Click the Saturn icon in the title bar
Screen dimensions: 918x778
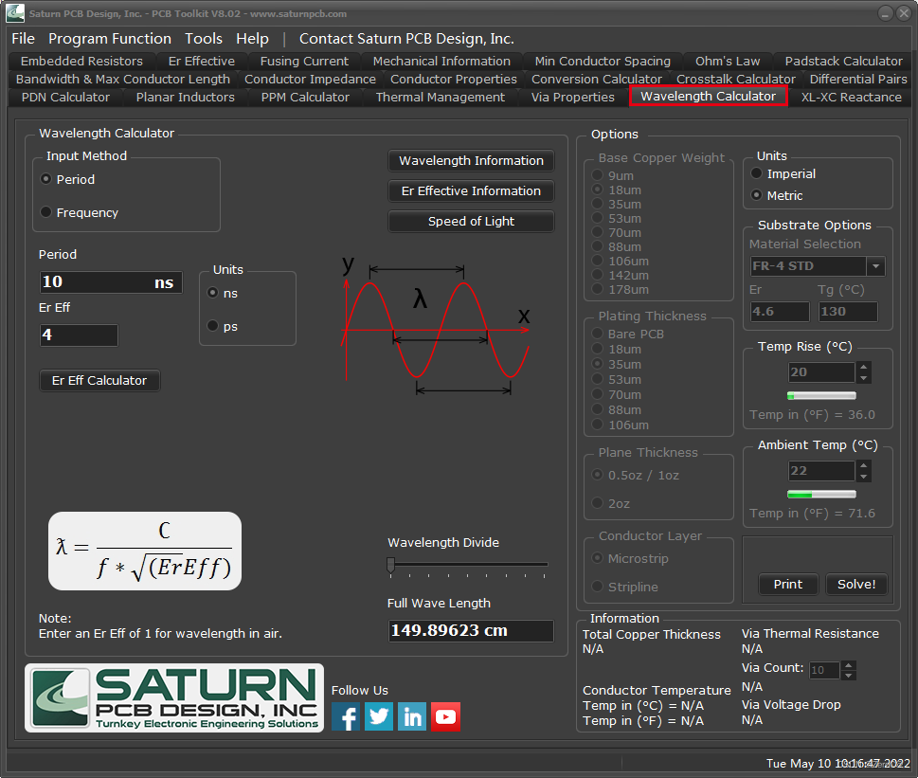point(13,12)
